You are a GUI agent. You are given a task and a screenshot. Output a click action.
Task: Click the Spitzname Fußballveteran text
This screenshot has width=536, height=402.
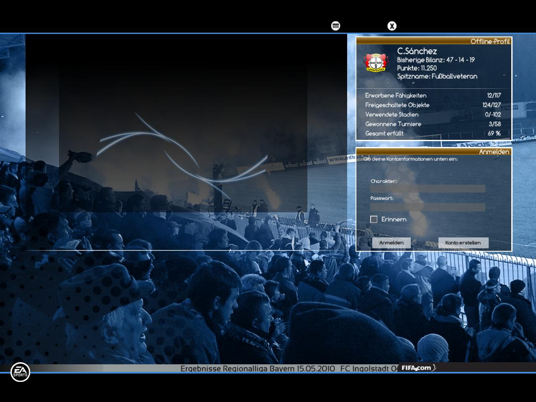point(437,76)
